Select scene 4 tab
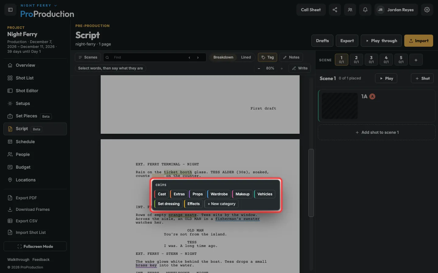 386,60
